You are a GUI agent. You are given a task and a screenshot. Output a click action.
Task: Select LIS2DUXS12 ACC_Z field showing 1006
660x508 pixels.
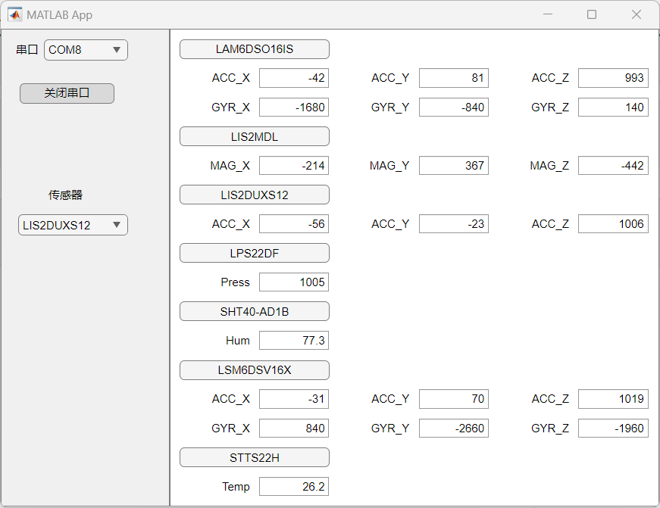613,224
